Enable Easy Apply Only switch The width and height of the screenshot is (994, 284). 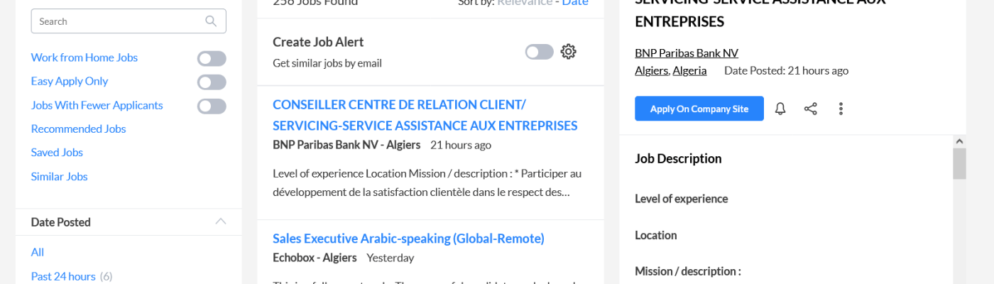[x=212, y=82]
